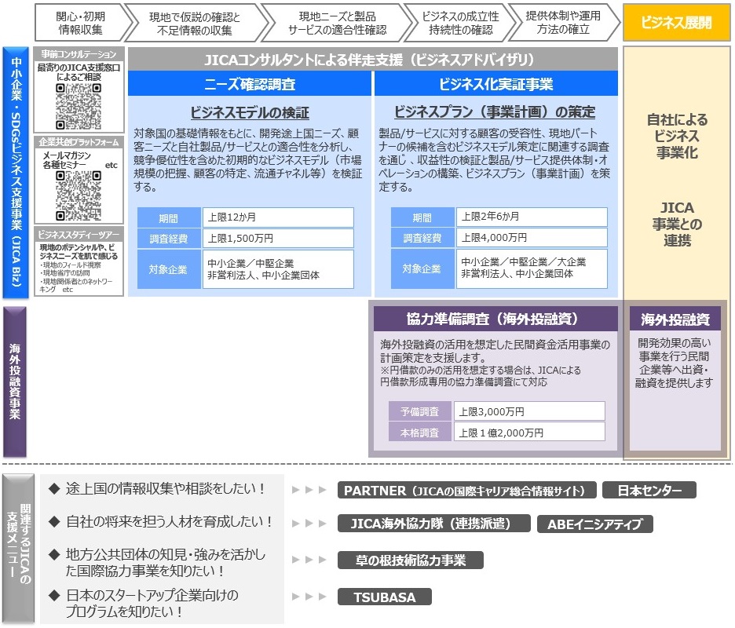Viewport: 735px width, 628px height.
Task: Open the 企業共創プラットフォーム header
Action: (79, 141)
